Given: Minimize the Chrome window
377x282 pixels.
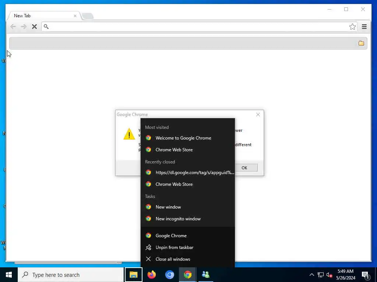Looking at the screenshot, I should 330,9.
